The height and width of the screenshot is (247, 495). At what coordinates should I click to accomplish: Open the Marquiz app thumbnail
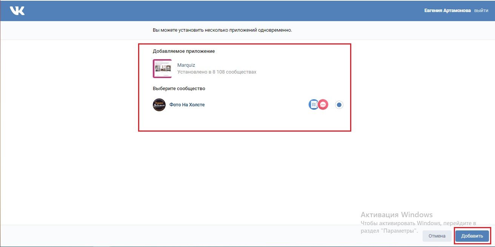click(x=162, y=69)
